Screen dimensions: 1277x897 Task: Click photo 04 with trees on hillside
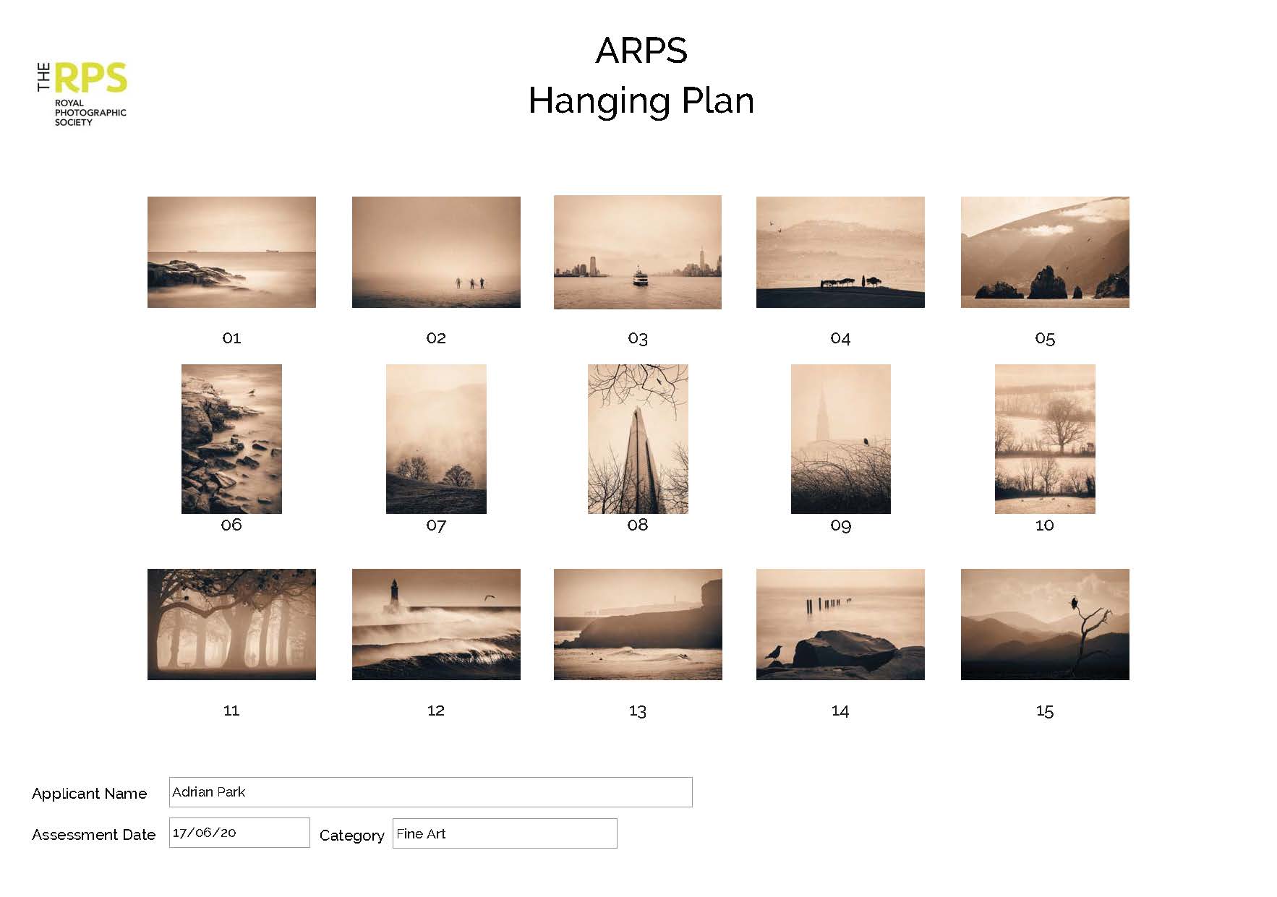point(840,252)
